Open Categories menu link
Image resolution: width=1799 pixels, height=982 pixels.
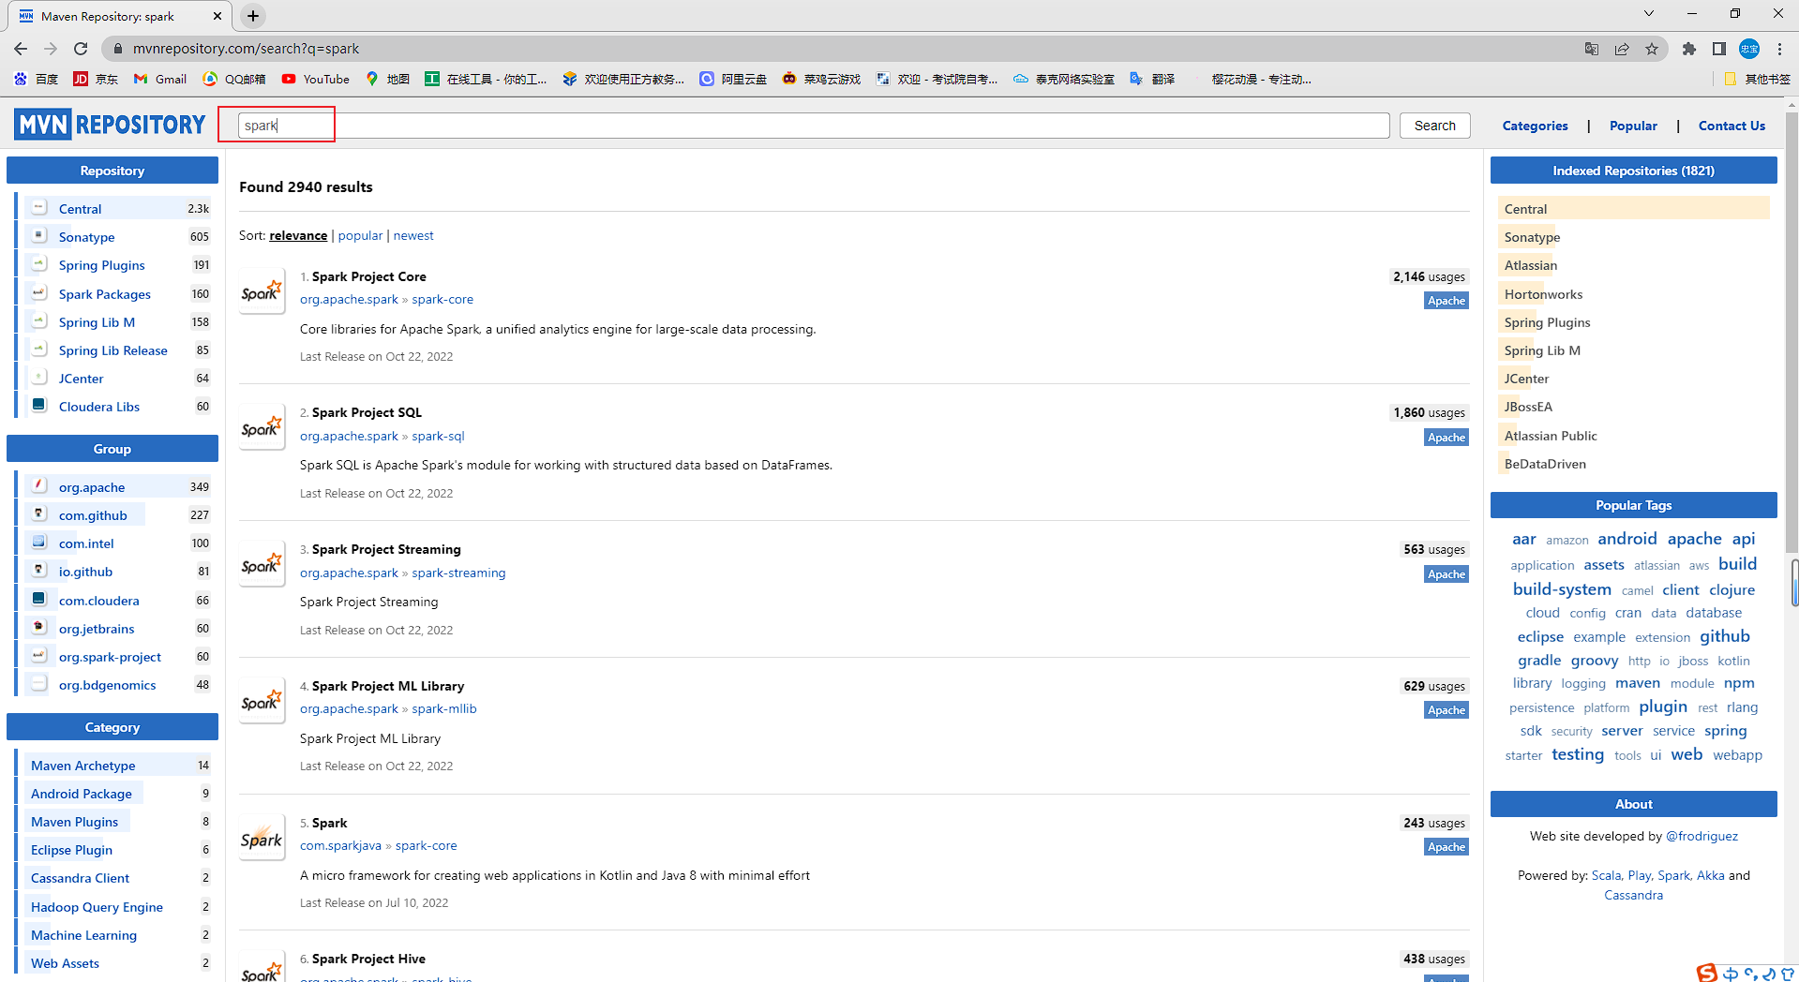[1535, 126]
